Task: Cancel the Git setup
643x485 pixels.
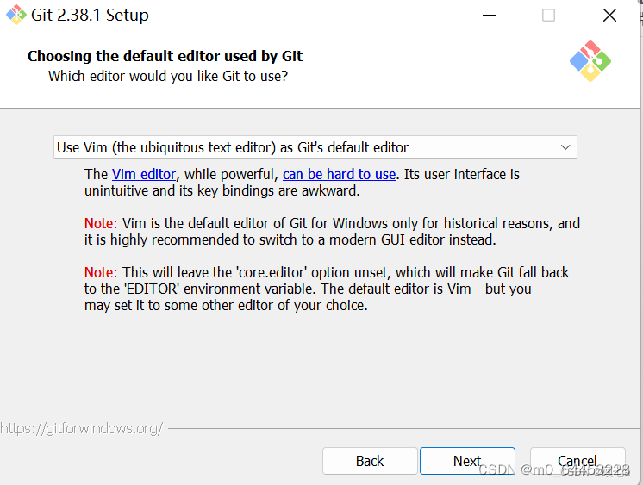Action: pyautogui.click(x=577, y=461)
